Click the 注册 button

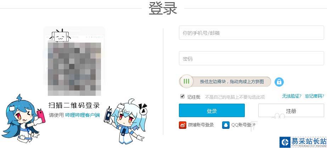(x=291, y=110)
